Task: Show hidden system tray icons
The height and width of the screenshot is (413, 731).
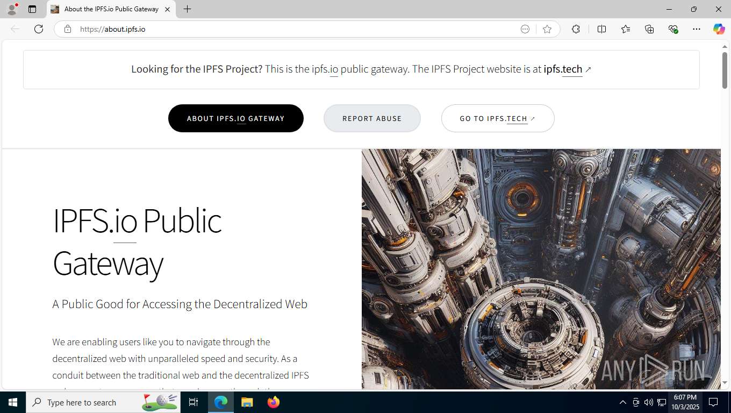Action: (623, 402)
